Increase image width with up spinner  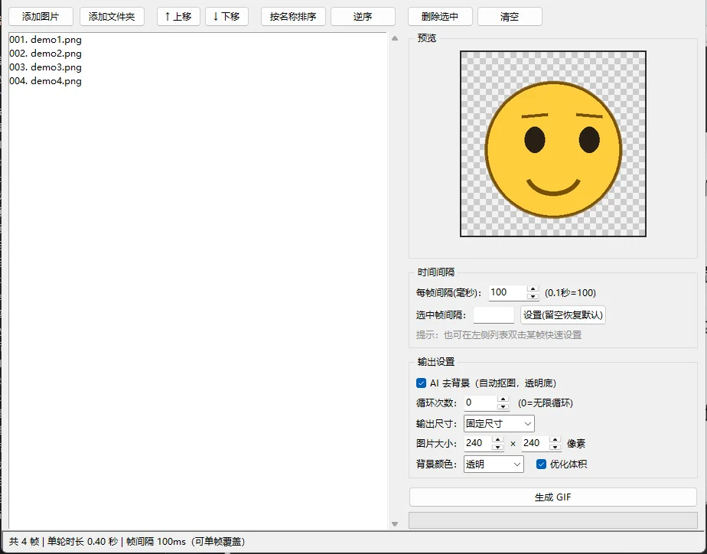point(498,439)
